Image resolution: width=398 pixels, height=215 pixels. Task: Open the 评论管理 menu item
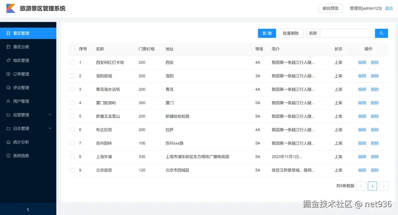28,87
